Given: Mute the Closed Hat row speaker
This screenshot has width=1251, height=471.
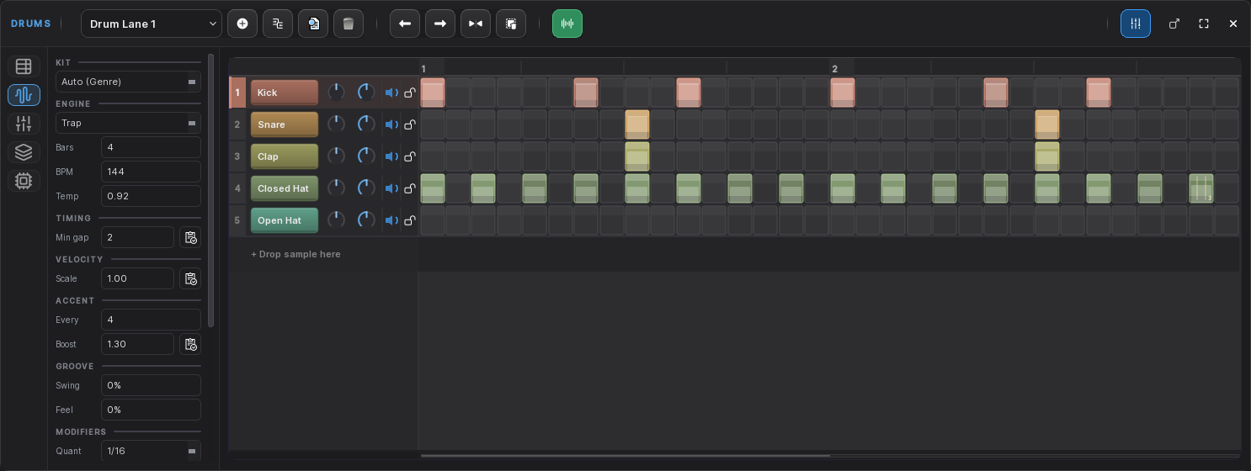Looking at the screenshot, I should coord(391,188).
